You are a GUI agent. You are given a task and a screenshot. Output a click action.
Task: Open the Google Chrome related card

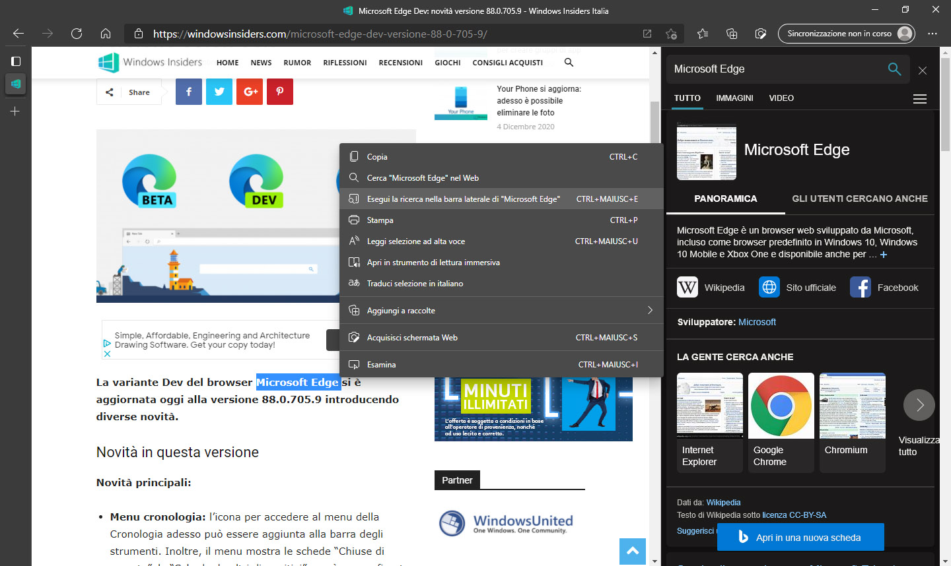click(781, 422)
